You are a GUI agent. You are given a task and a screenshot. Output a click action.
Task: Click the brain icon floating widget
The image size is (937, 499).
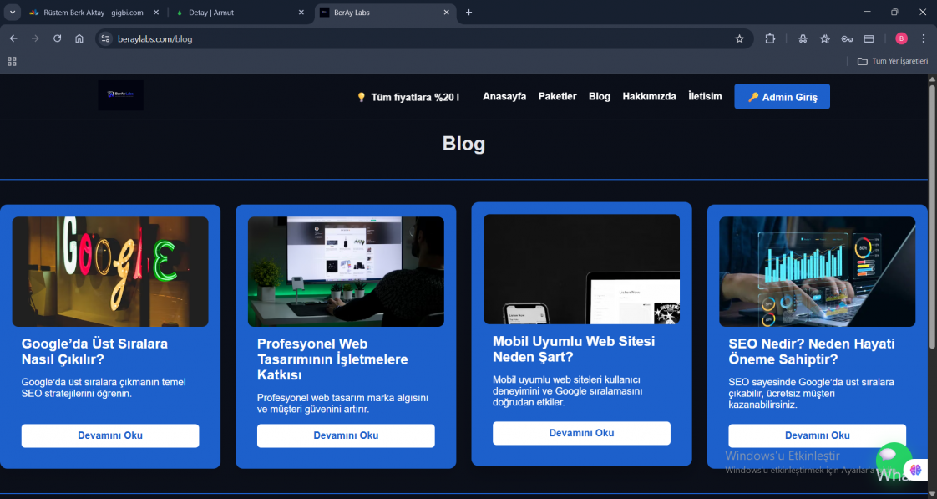click(x=916, y=471)
